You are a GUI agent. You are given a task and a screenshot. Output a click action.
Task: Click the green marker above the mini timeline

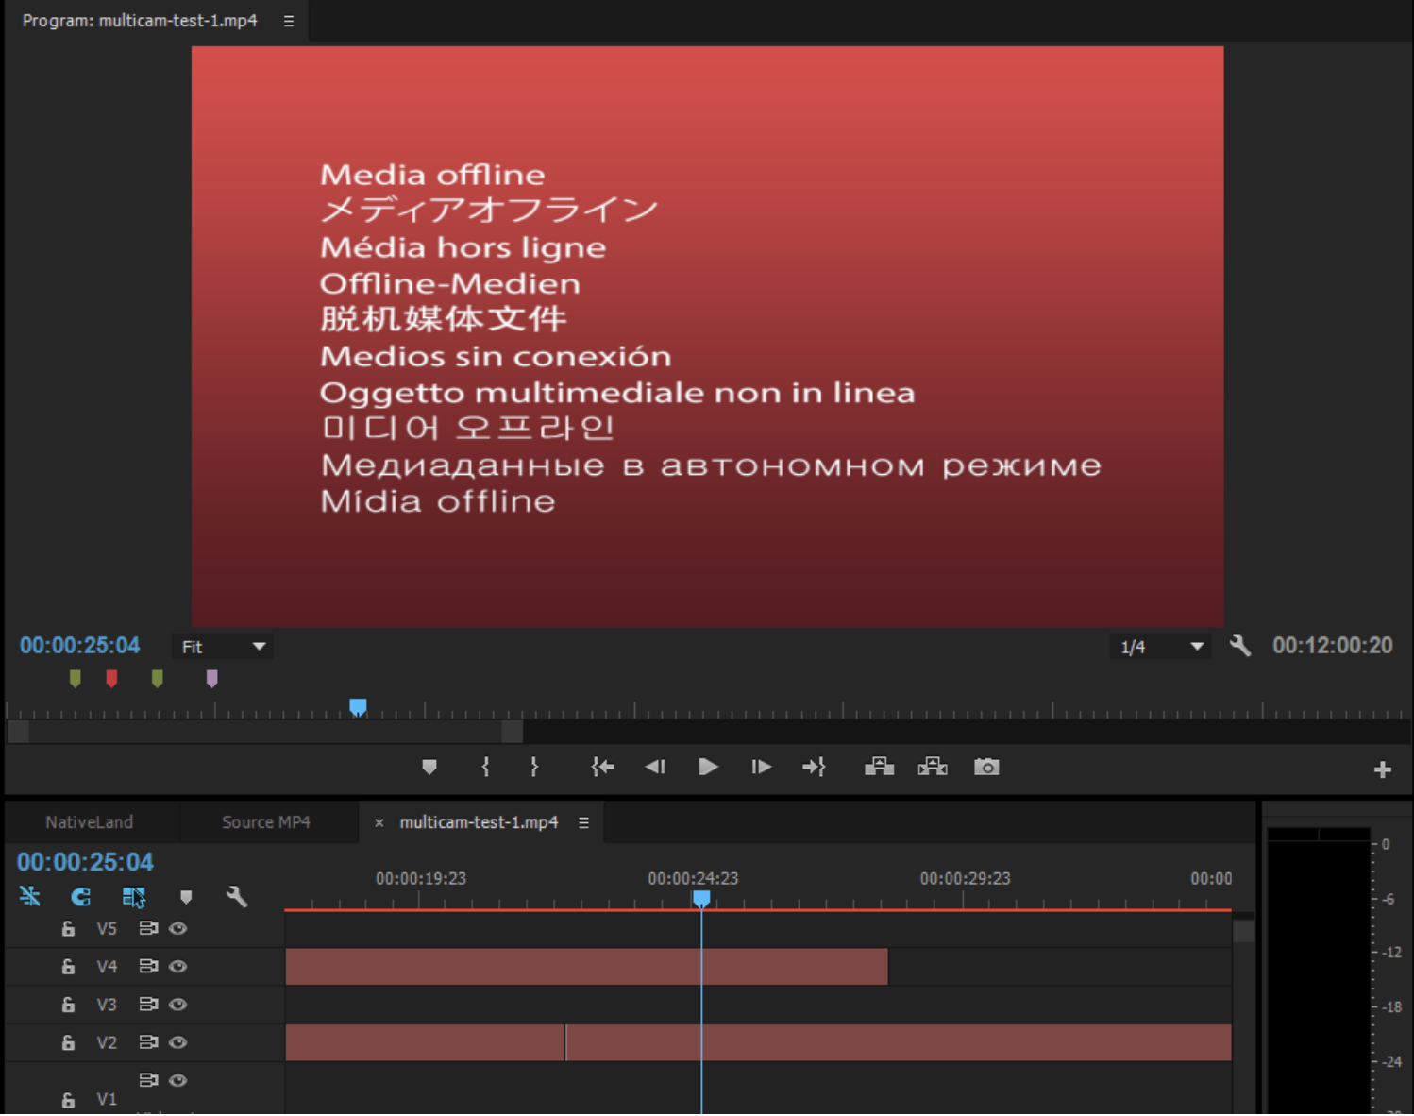[x=75, y=678]
